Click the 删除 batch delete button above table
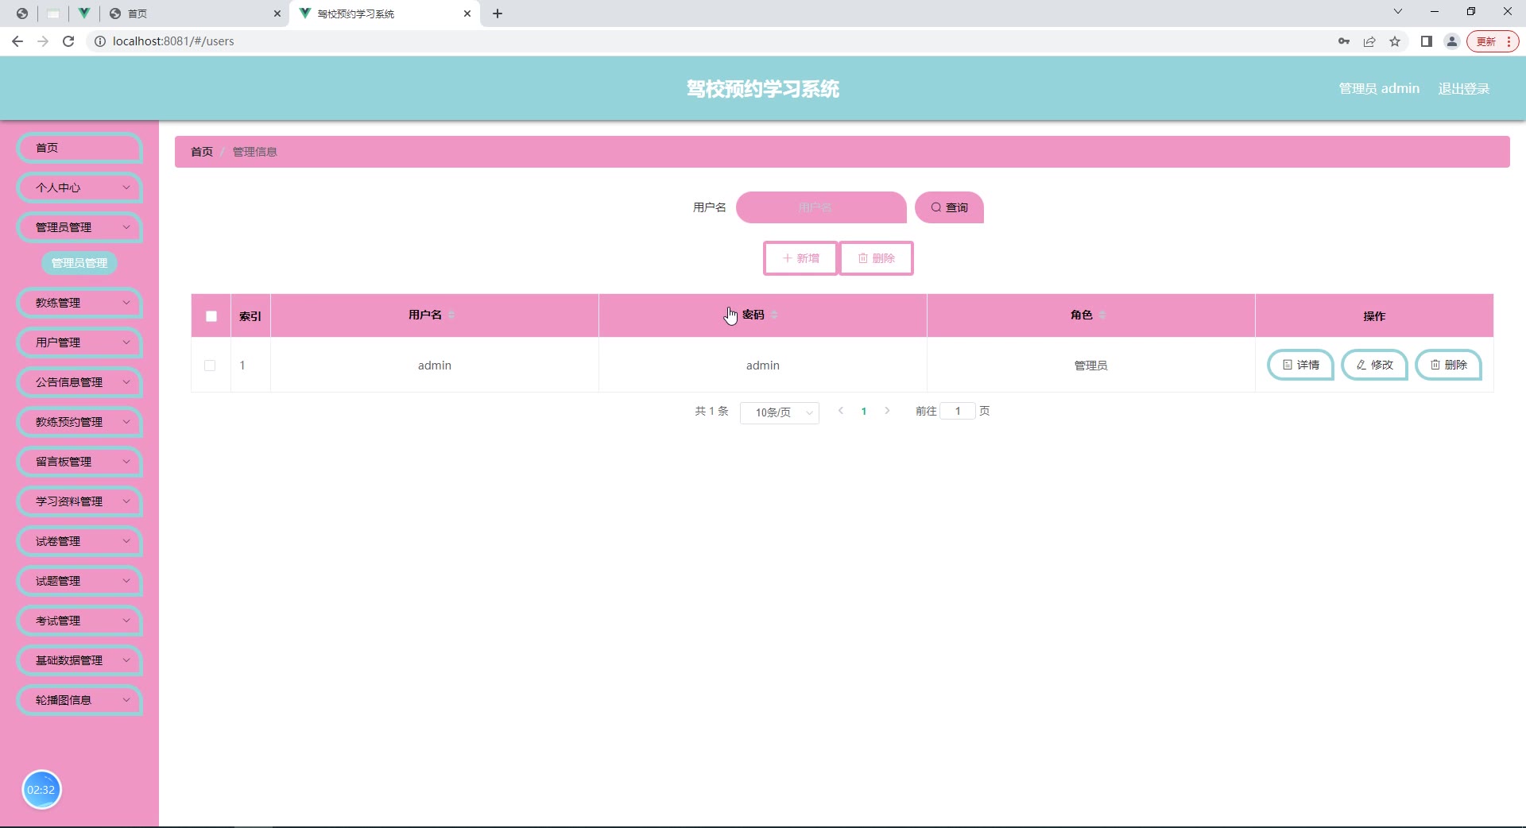This screenshot has height=828, width=1526. click(x=876, y=258)
